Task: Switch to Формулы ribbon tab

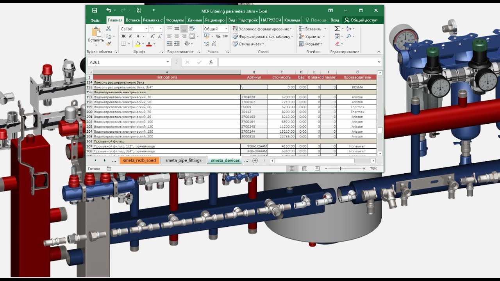Action: pos(175,20)
